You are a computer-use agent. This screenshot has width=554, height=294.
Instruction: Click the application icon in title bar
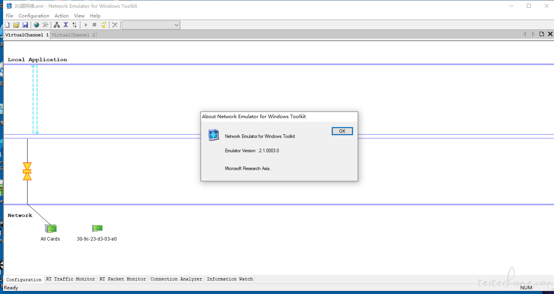click(x=9, y=6)
